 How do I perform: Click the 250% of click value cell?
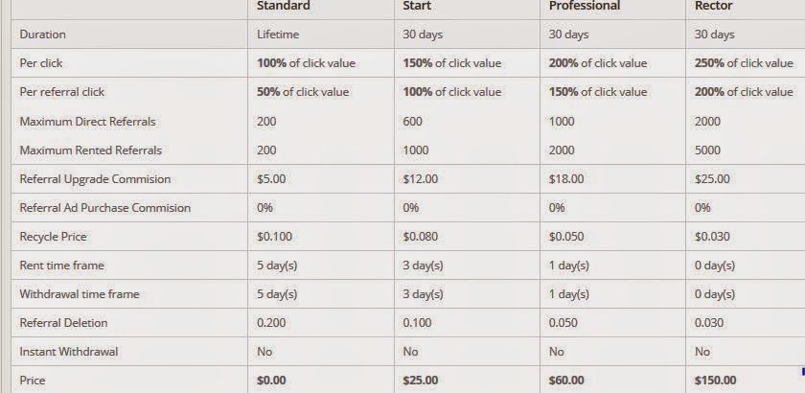(743, 63)
